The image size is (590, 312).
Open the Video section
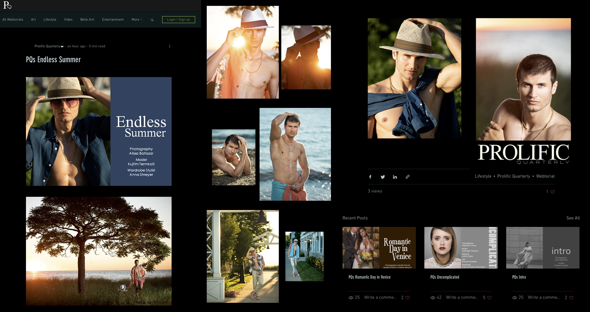(x=68, y=20)
